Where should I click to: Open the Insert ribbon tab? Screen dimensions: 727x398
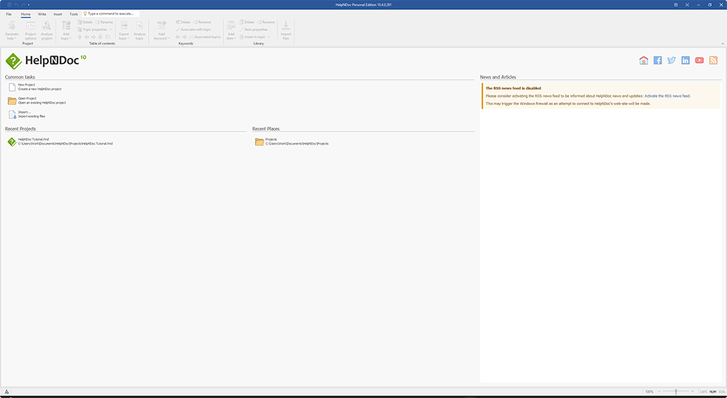pyautogui.click(x=57, y=13)
